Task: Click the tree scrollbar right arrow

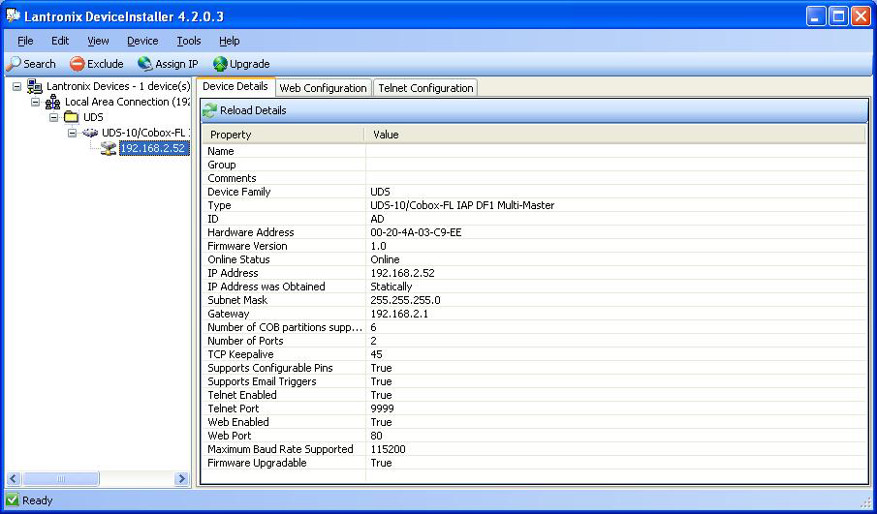Action: point(180,478)
